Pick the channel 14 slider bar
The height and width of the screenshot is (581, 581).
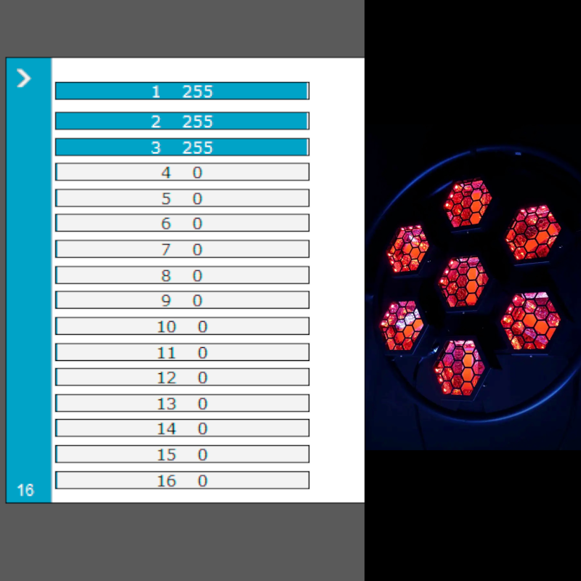[182, 428]
